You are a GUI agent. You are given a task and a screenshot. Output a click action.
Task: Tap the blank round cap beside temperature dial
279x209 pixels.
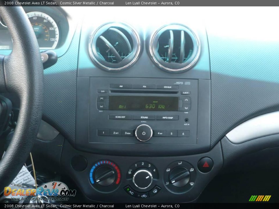[x=79, y=163]
